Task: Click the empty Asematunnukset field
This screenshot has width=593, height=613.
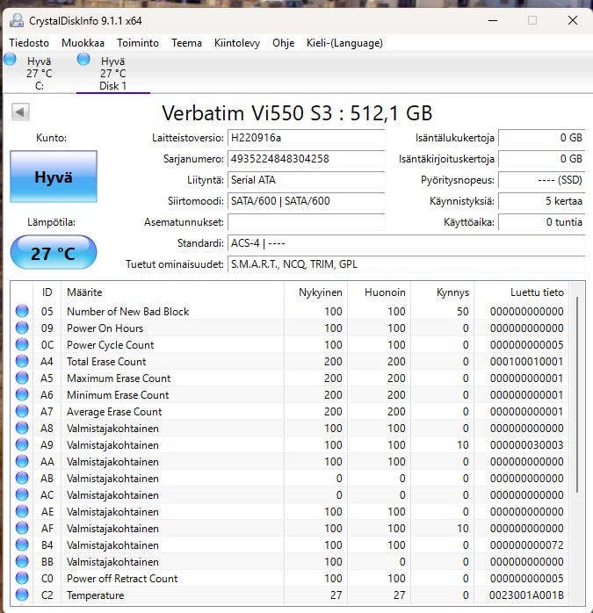Action: (307, 222)
